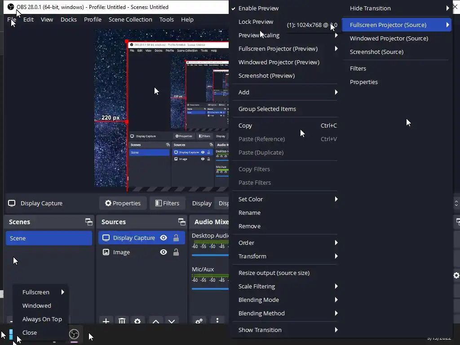This screenshot has width=460, height=345.
Task: Open the Docks menu
Action: point(69,19)
